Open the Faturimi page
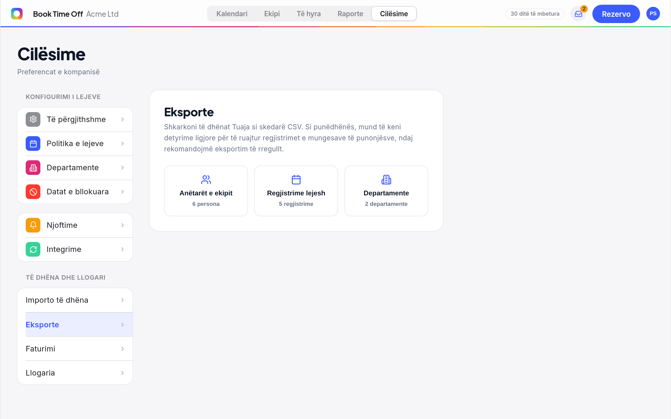The height and width of the screenshot is (419, 671). click(x=75, y=349)
